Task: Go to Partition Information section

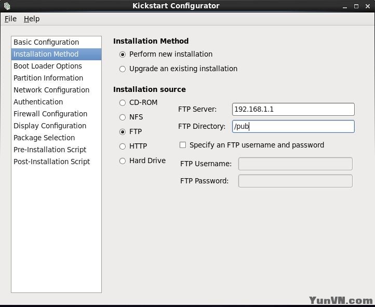Action: click(x=48, y=78)
